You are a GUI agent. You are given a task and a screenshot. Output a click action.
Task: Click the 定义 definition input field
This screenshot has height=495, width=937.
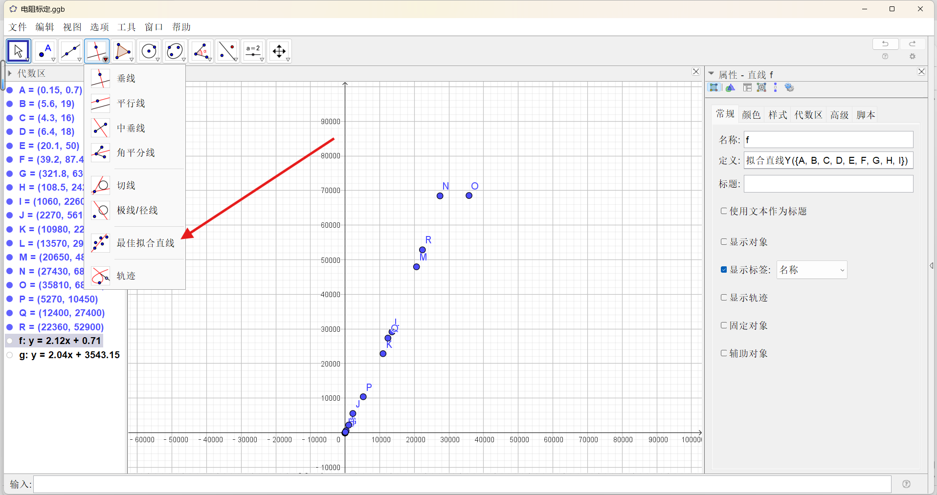click(x=828, y=160)
